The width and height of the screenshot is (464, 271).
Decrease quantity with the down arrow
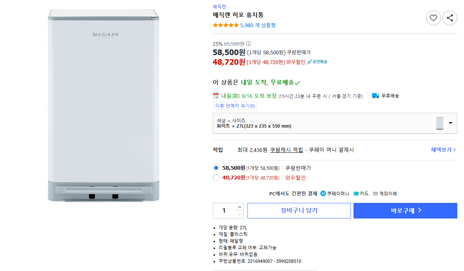click(240, 214)
